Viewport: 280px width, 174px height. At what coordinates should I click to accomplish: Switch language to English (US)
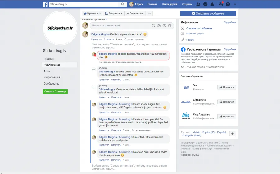point(209,132)
